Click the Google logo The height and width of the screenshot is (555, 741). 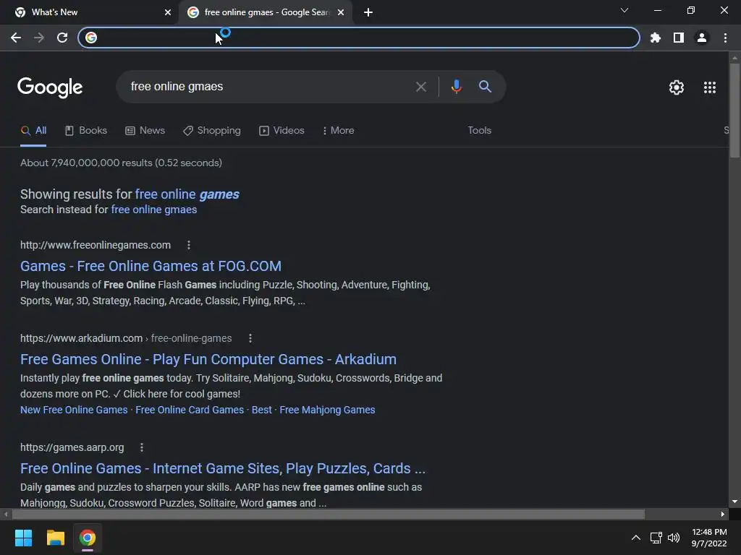tap(50, 87)
